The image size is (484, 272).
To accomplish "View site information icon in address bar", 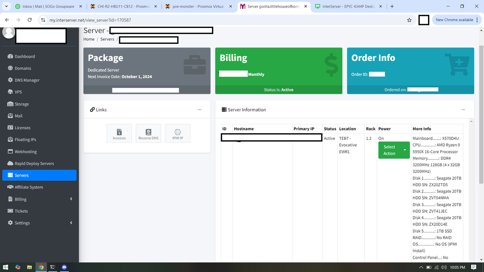I will point(43,20).
